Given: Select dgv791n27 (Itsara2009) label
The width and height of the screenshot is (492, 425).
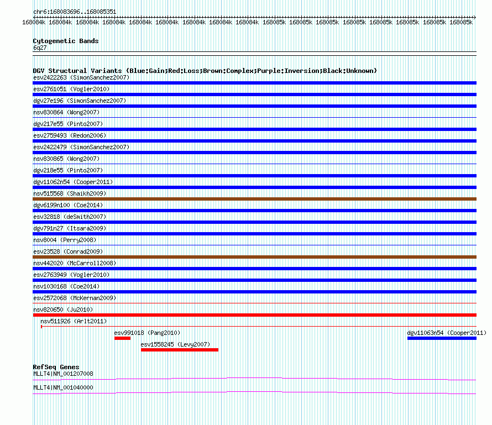Looking at the screenshot, I should (70, 228).
